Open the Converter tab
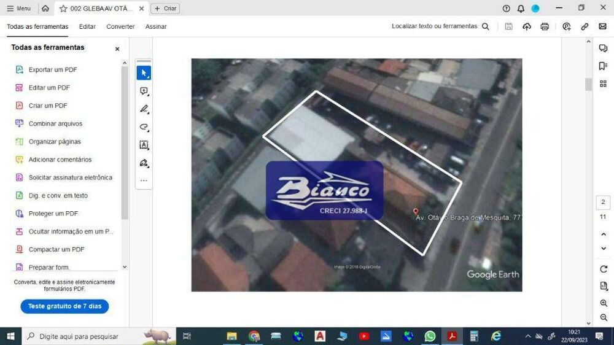Image resolution: width=614 pixels, height=345 pixels. click(x=120, y=26)
